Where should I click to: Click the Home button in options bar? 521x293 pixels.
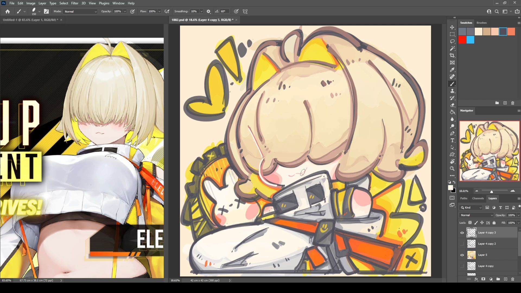[8, 11]
